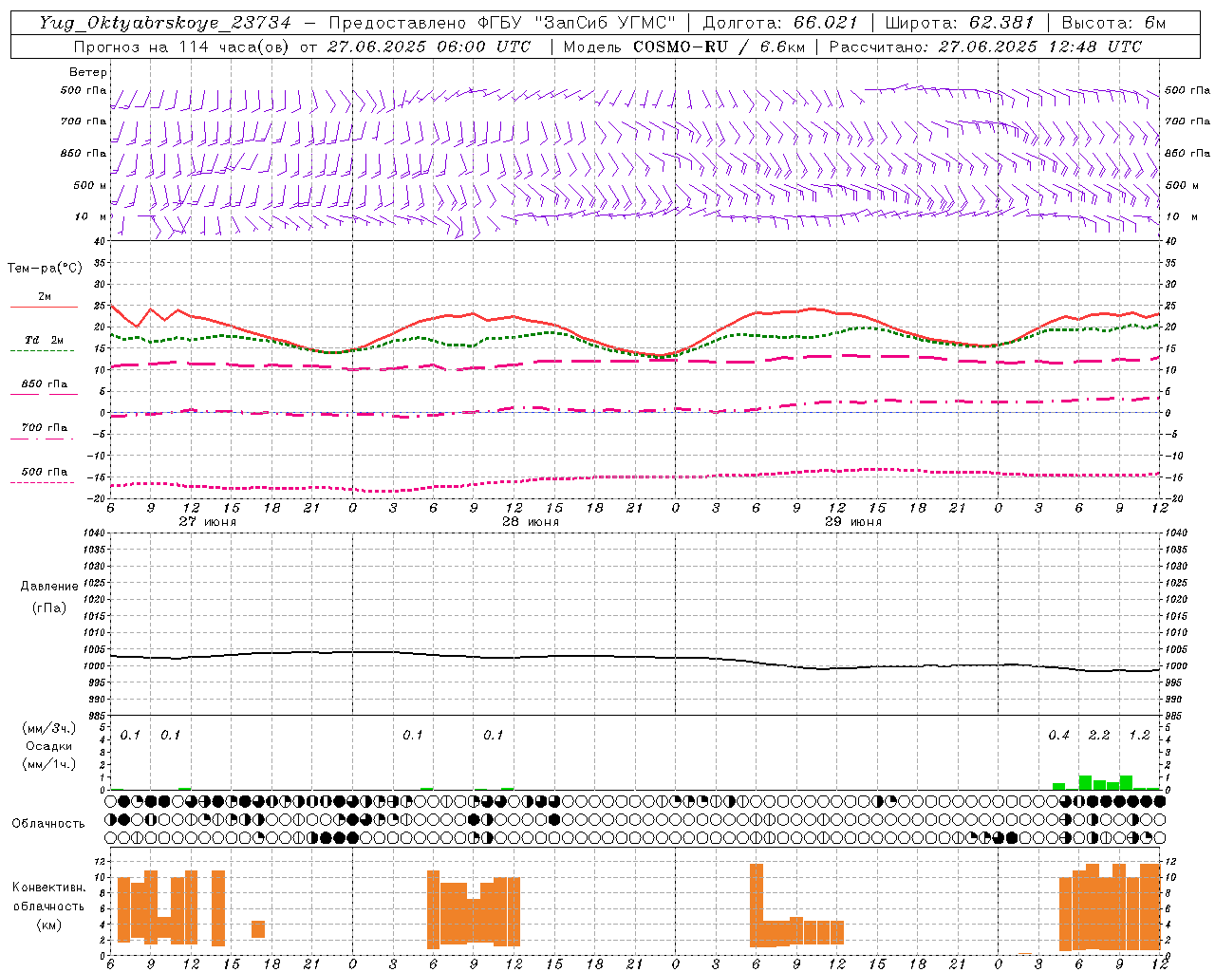1215x972 pixels.
Task: Select the 850 гПа temperature legend label
Action: [x=45, y=383]
